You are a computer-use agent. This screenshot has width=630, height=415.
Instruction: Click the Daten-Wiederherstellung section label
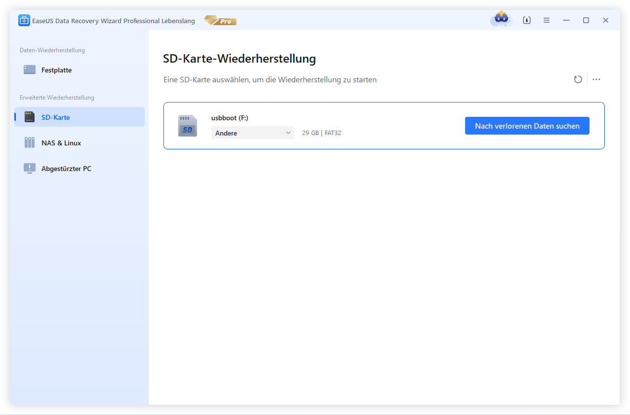click(x=52, y=50)
